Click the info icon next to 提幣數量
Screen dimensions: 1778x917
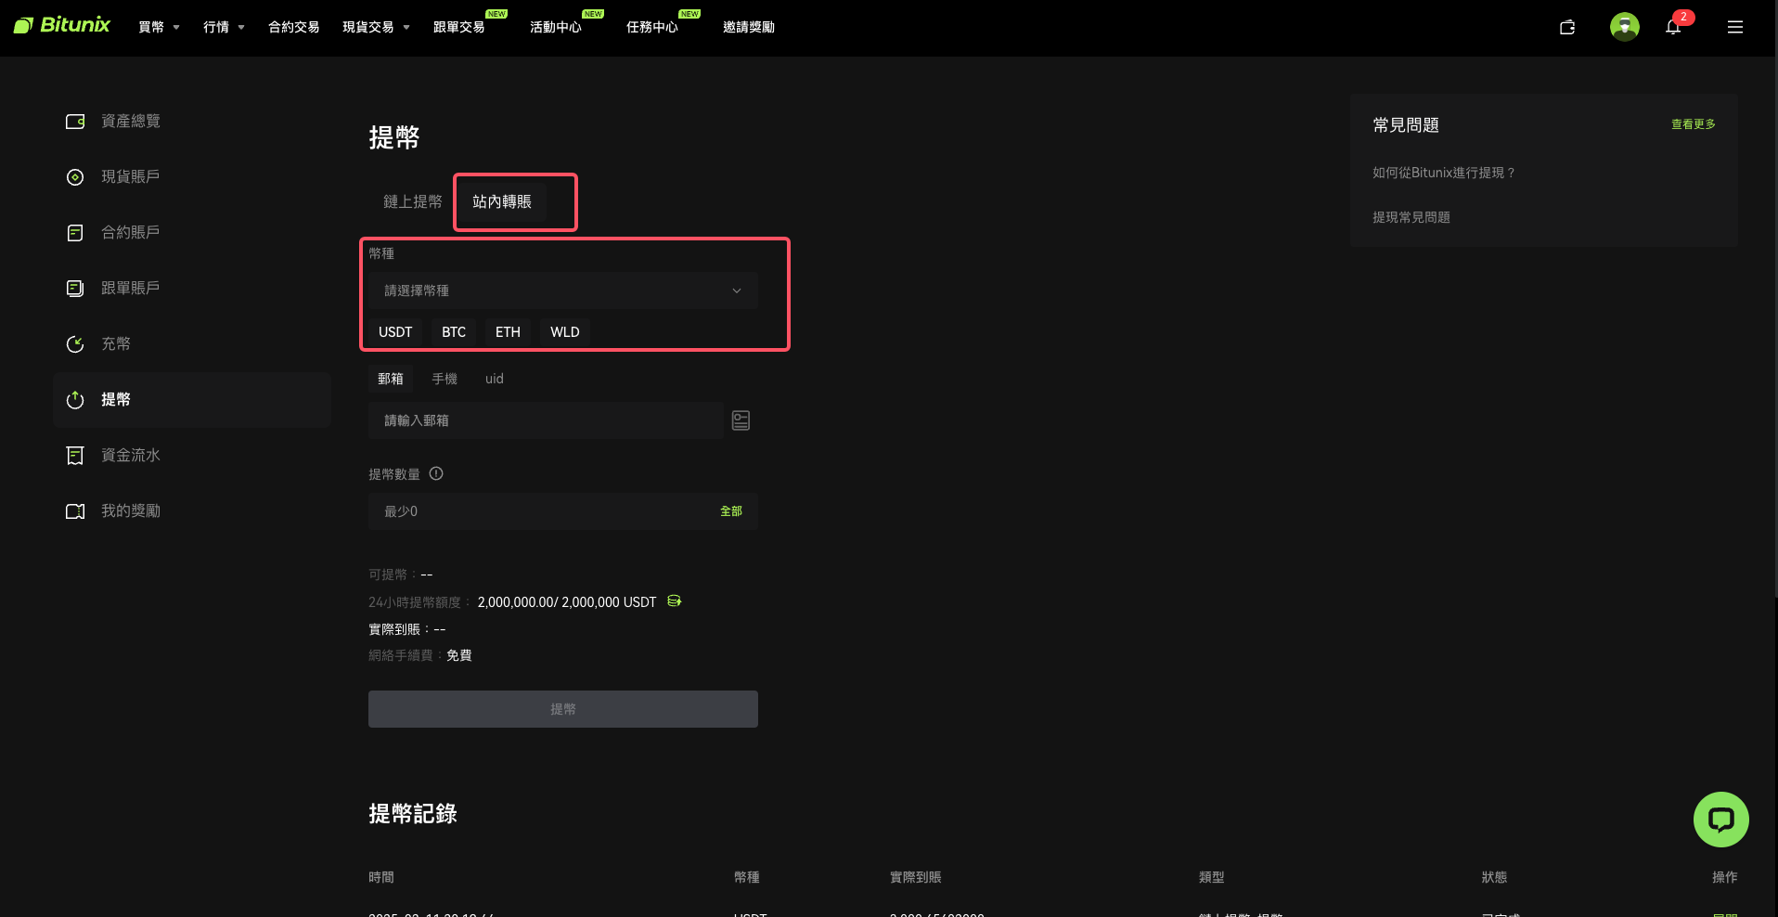[x=436, y=473]
